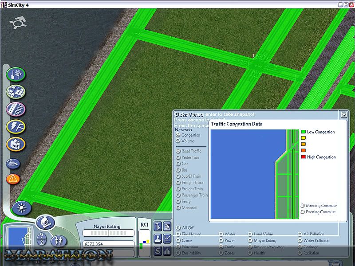Open the Civic buildings menu
Screen dimensions: 355x266
point(16,145)
